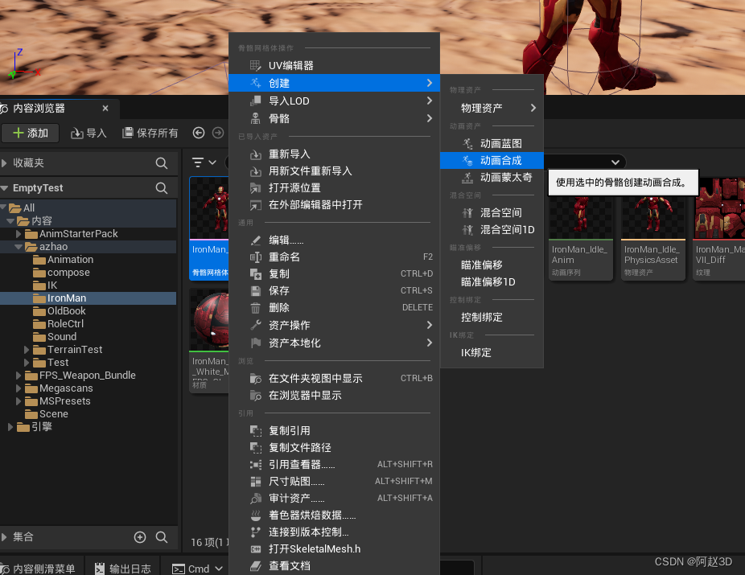Screen dimensions: 745x575
Task: Select 动画蒙太奇 in the submenu
Action: point(492,178)
